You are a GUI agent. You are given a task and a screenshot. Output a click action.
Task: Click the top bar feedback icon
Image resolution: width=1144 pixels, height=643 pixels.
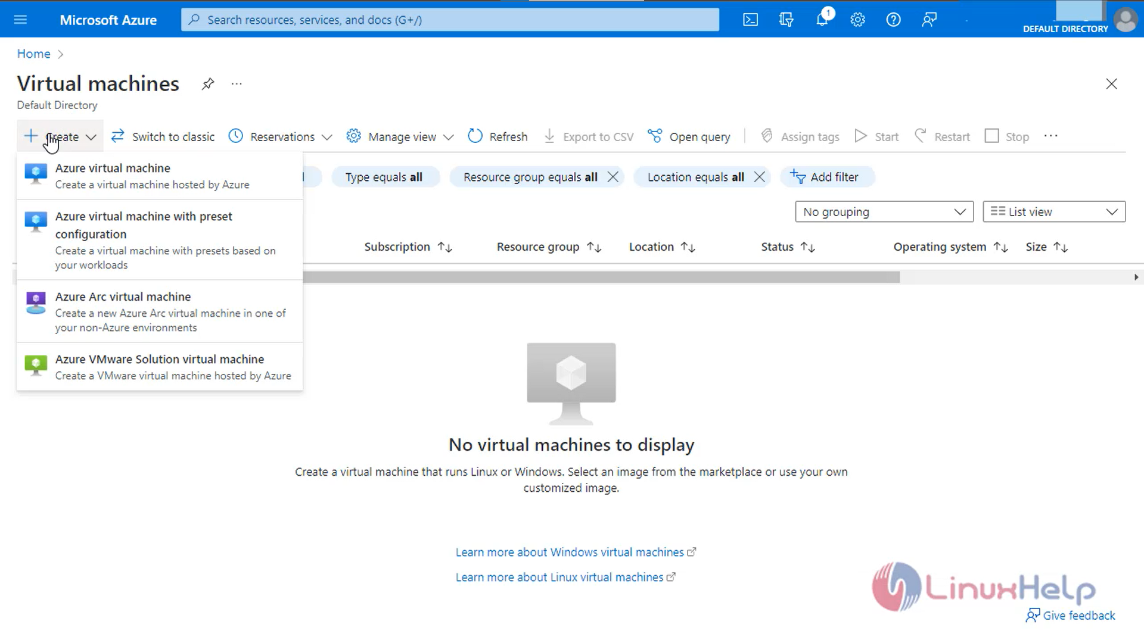[x=929, y=20]
